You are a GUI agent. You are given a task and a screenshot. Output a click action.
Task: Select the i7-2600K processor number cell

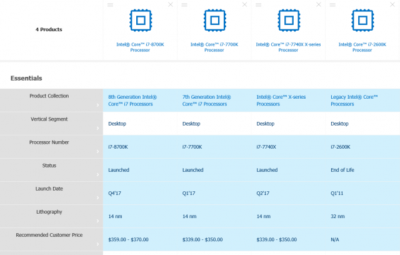pyautogui.click(x=362, y=147)
